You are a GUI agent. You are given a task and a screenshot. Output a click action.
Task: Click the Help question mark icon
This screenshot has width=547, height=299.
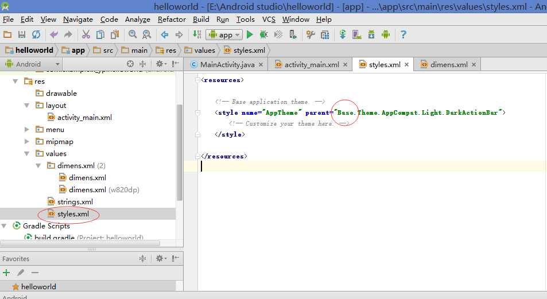click(x=404, y=34)
